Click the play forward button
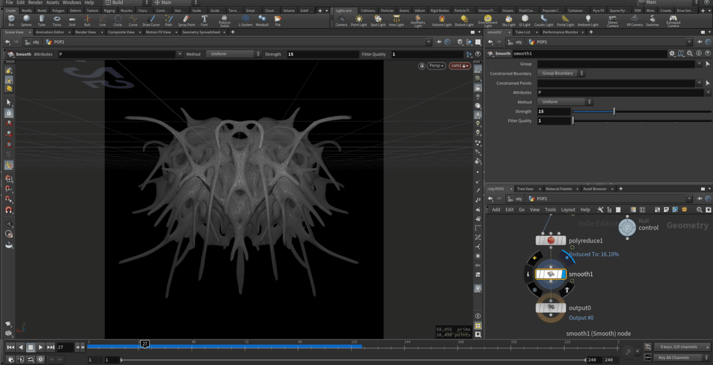 point(40,347)
